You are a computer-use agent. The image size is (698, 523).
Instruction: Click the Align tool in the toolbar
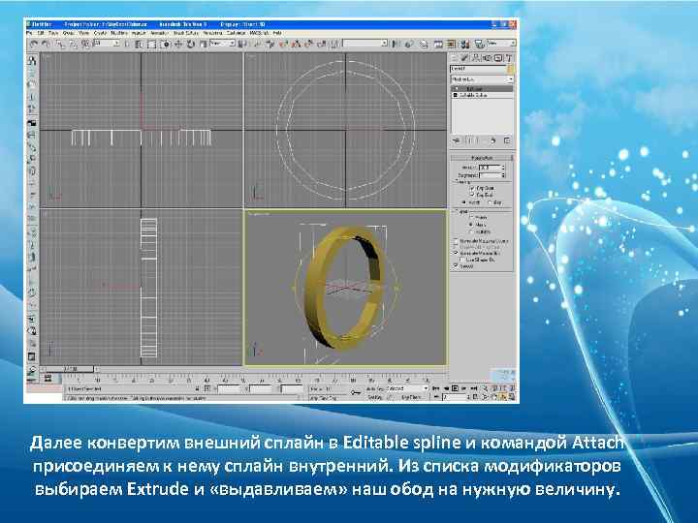[x=409, y=44]
